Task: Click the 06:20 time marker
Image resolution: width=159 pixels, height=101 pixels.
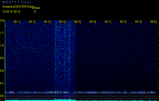Action: [153, 21]
